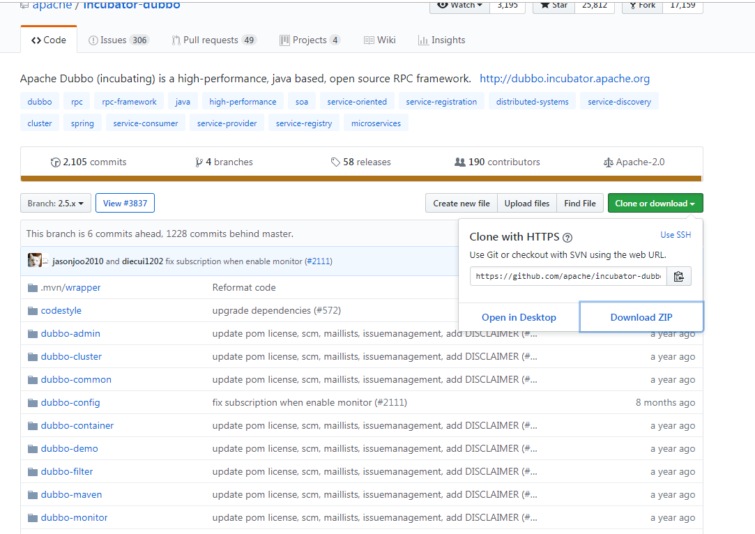The width and height of the screenshot is (755, 534).
Task: Switch to the Pull requests tab
Action: coord(214,40)
